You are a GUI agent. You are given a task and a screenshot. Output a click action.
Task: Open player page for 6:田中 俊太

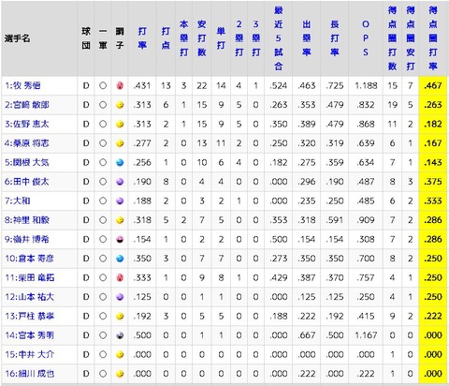pos(27,182)
